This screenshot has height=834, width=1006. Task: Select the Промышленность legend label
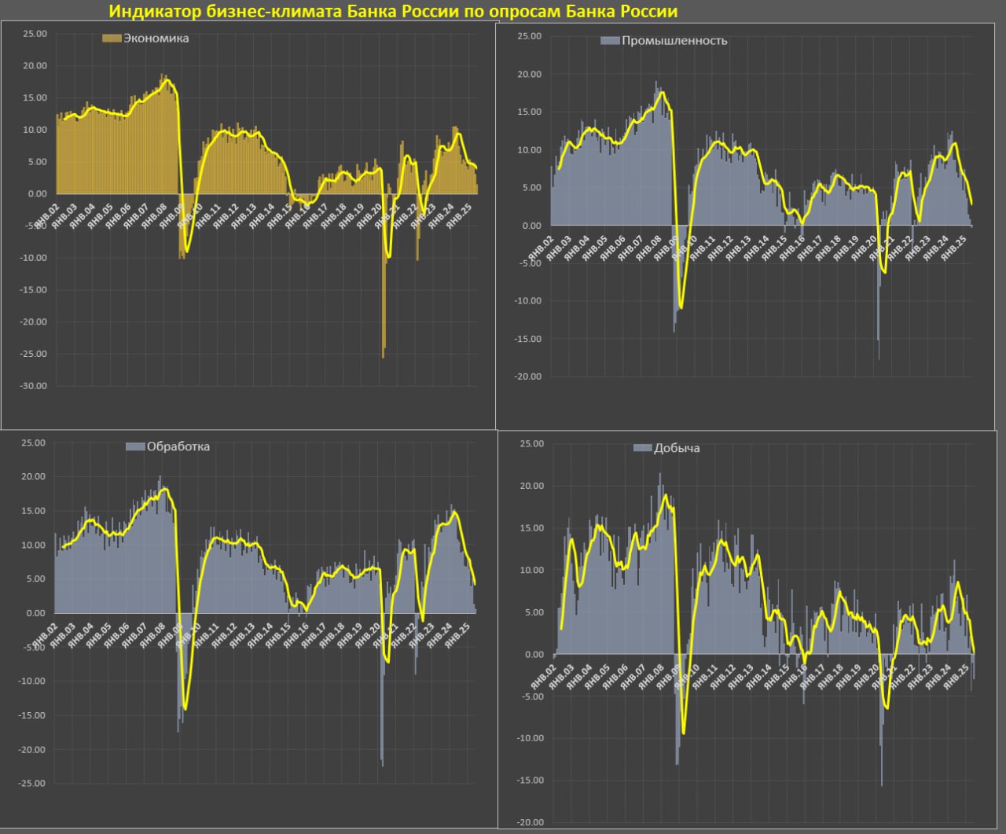point(674,41)
